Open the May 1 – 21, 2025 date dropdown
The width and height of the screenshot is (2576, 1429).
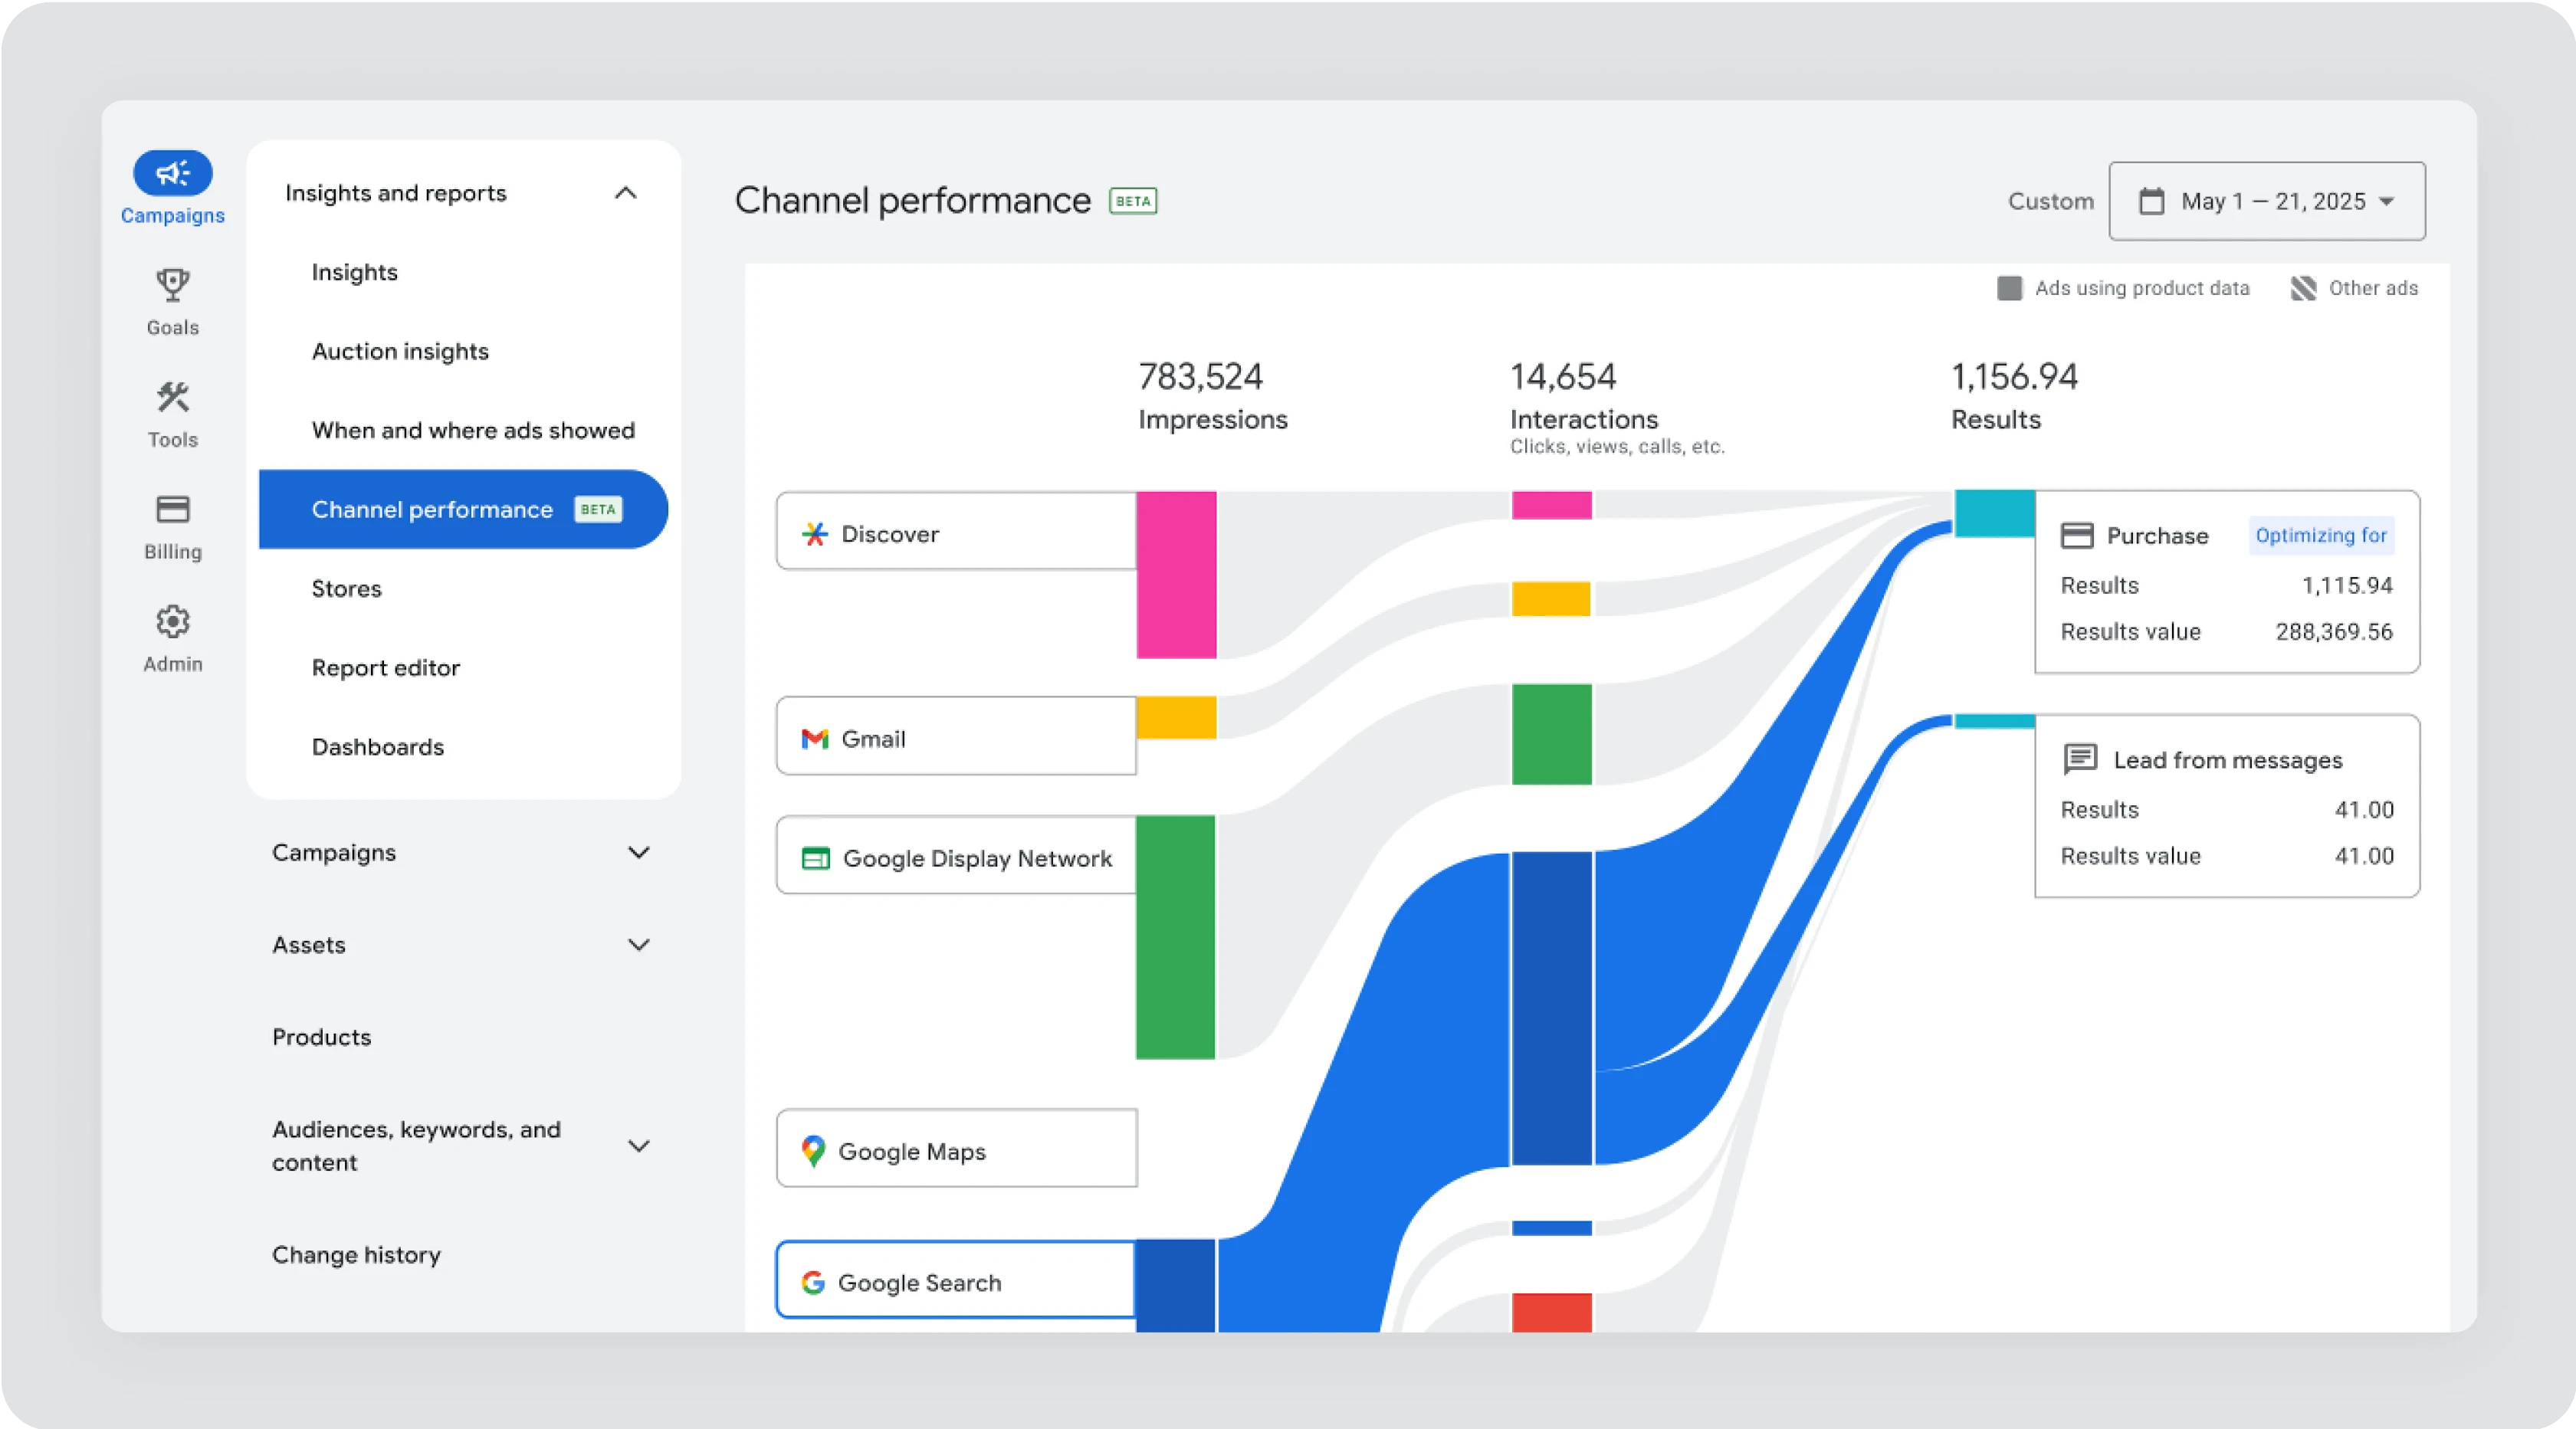(2266, 201)
